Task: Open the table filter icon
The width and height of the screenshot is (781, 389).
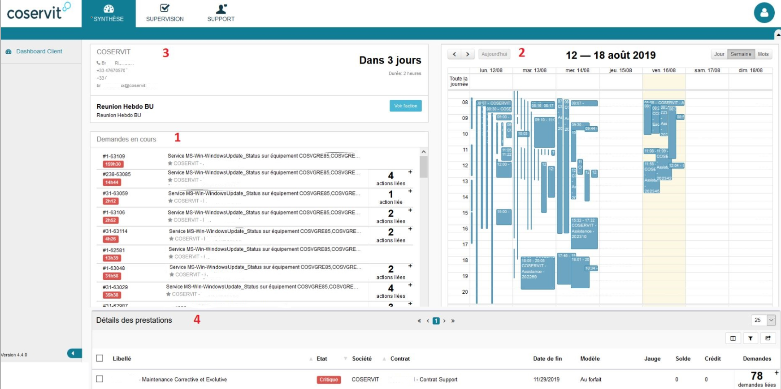Action: 750,338
